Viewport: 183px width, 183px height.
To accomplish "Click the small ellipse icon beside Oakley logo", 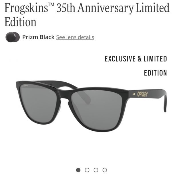I will (134, 94).
